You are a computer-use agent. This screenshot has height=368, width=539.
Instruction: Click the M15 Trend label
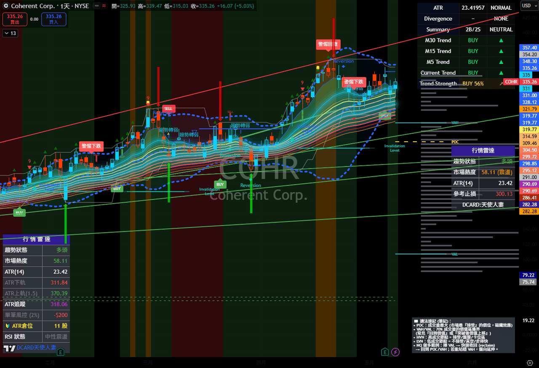click(438, 51)
